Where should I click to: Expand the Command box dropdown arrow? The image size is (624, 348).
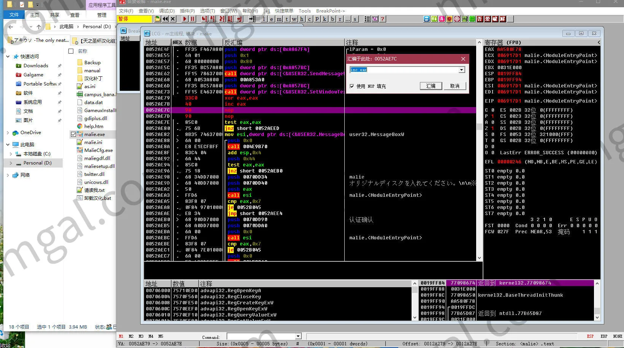(298, 336)
